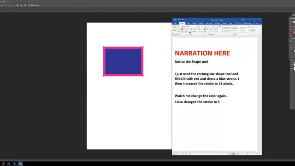Open Photoshop's Help menu
This screenshot has height=166, width=295.
pos(4,1)
